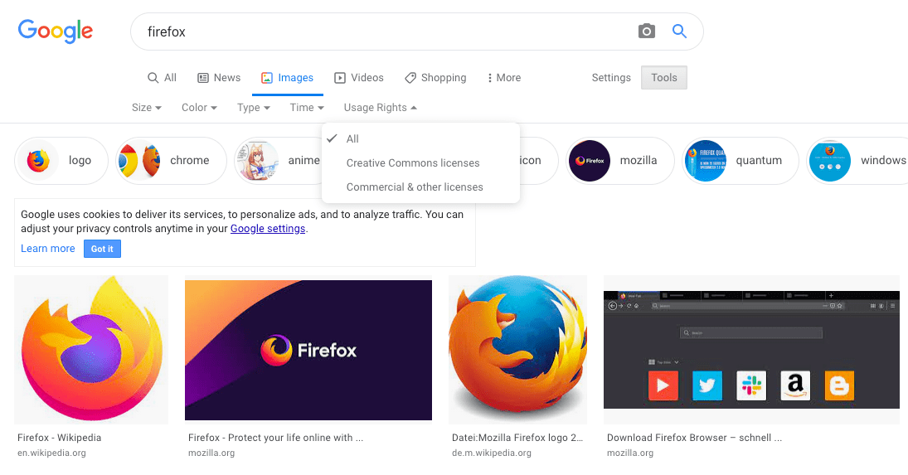The height and width of the screenshot is (475, 908).
Task: Click the Google logo
Action: (56, 32)
